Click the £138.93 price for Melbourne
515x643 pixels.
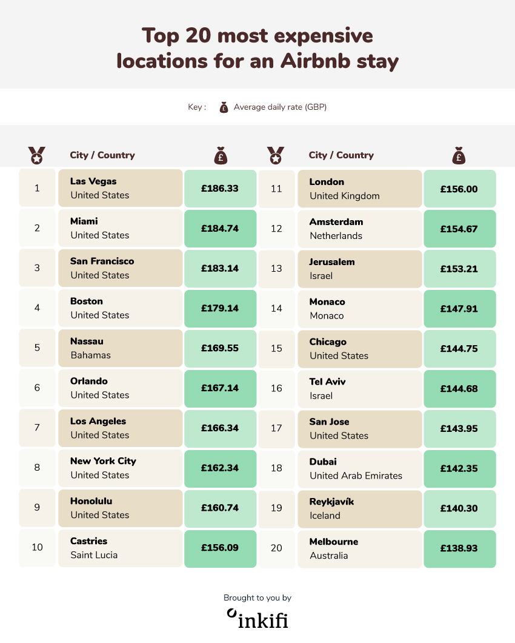click(x=460, y=549)
